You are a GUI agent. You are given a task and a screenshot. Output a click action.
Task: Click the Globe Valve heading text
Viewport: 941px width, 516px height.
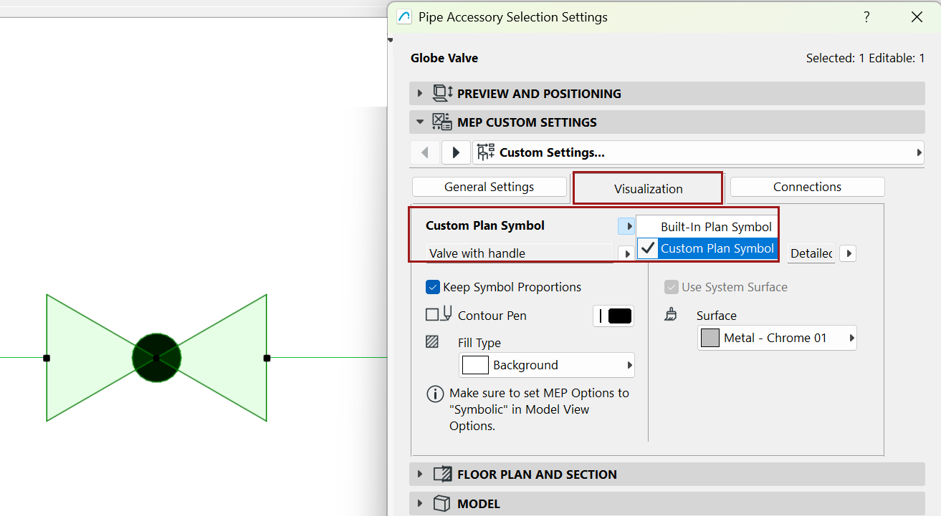pos(444,58)
